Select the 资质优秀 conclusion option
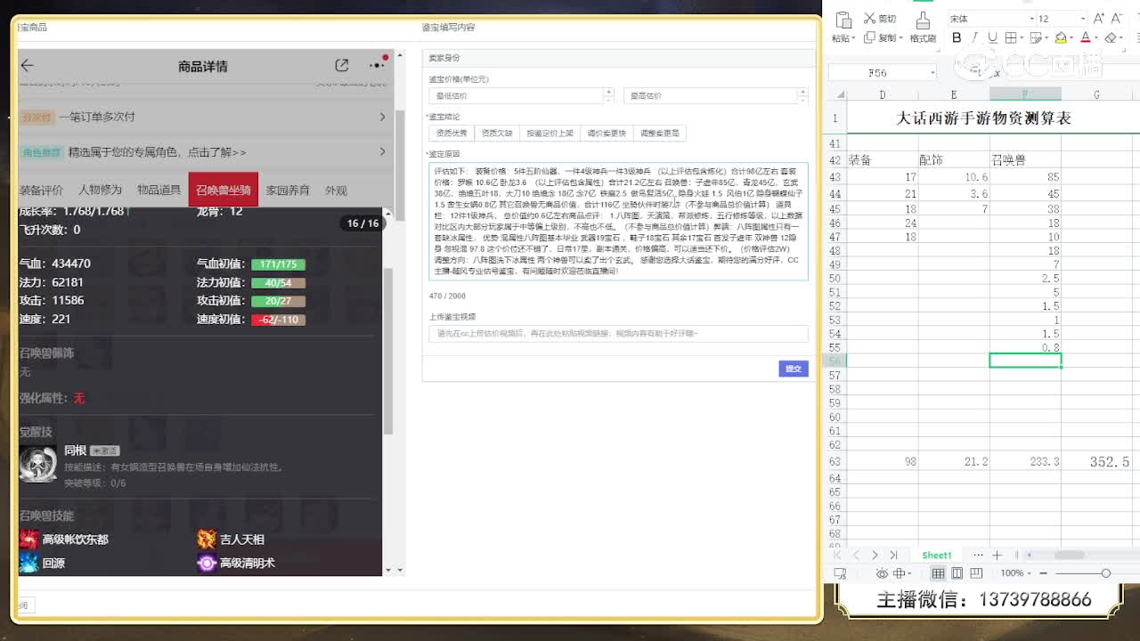This screenshot has height=641, width=1140. [451, 134]
